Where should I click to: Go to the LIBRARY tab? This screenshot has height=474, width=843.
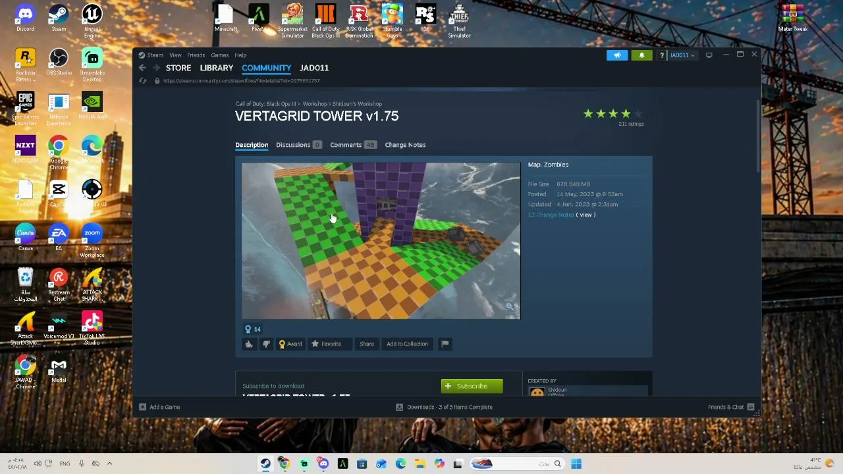pyautogui.click(x=217, y=68)
